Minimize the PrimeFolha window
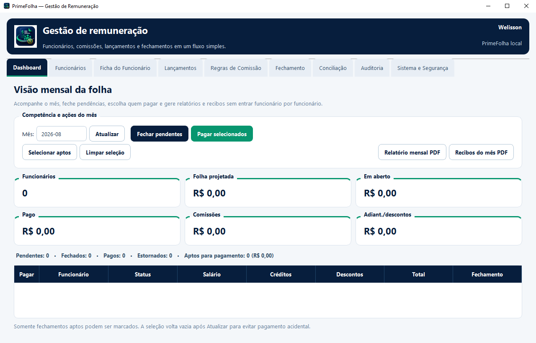536x343 pixels. pos(488,6)
